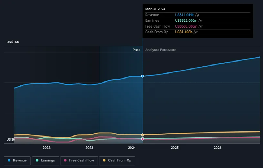
Task: Click the US$16b y-axis label
Action: click(13, 42)
